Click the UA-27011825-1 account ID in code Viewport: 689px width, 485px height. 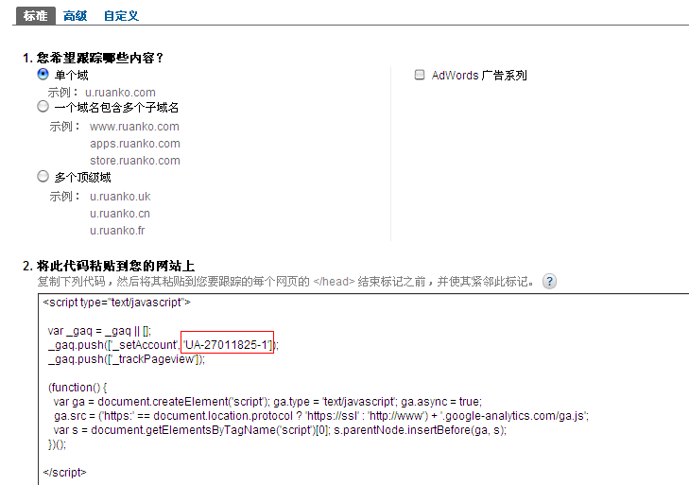click(x=227, y=345)
